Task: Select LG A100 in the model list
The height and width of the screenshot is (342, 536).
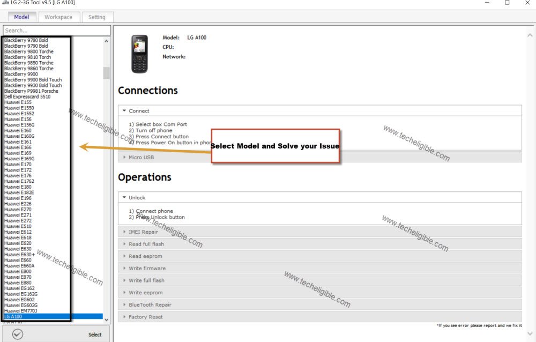Action: 53,317
